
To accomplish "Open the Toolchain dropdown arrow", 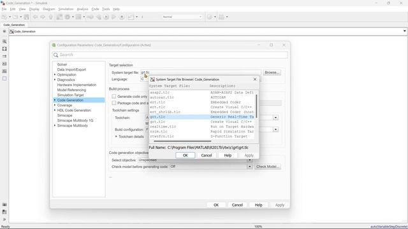I will [x=275, y=118].
